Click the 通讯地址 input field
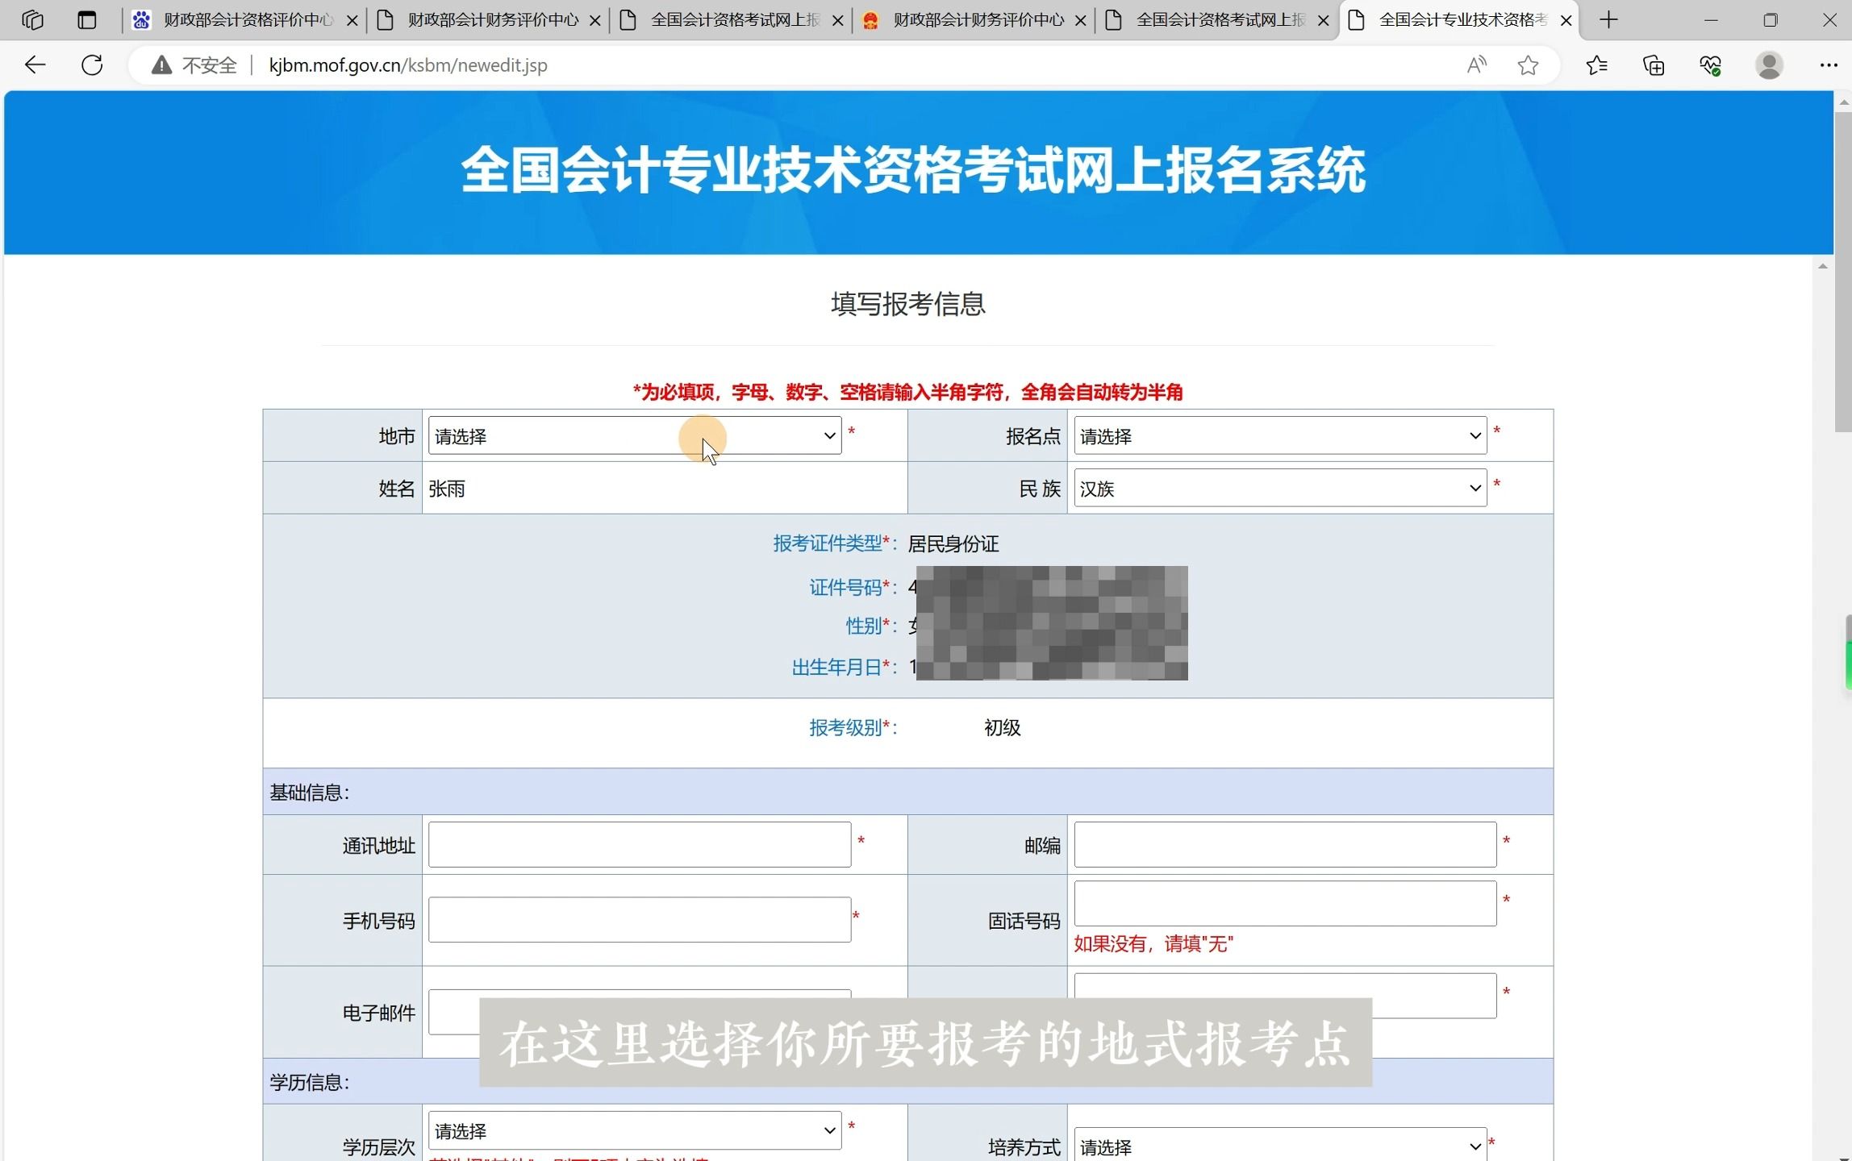This screenshot has height=1161, width=1852. pyautogui.click(x=640, y=844)
